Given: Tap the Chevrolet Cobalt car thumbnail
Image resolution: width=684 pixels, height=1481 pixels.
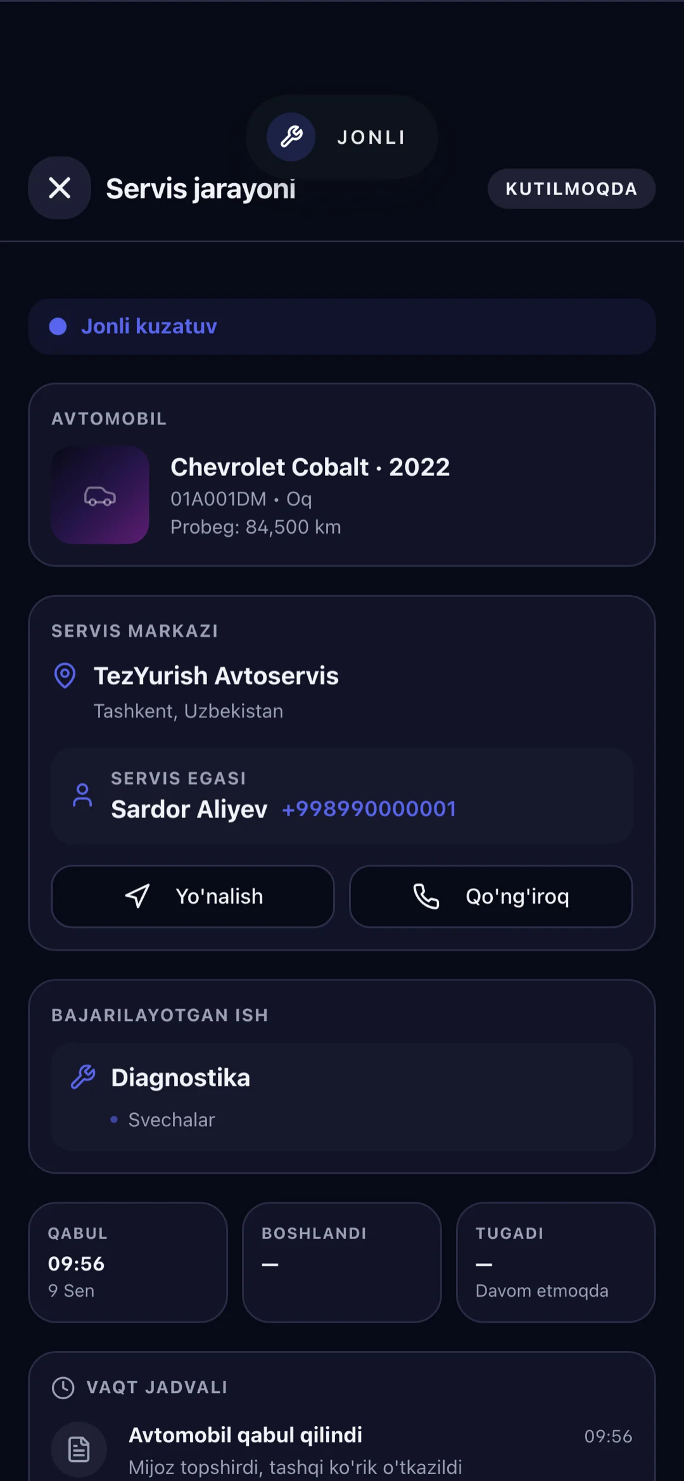Looking at the screenshot, I should (100, 495).
